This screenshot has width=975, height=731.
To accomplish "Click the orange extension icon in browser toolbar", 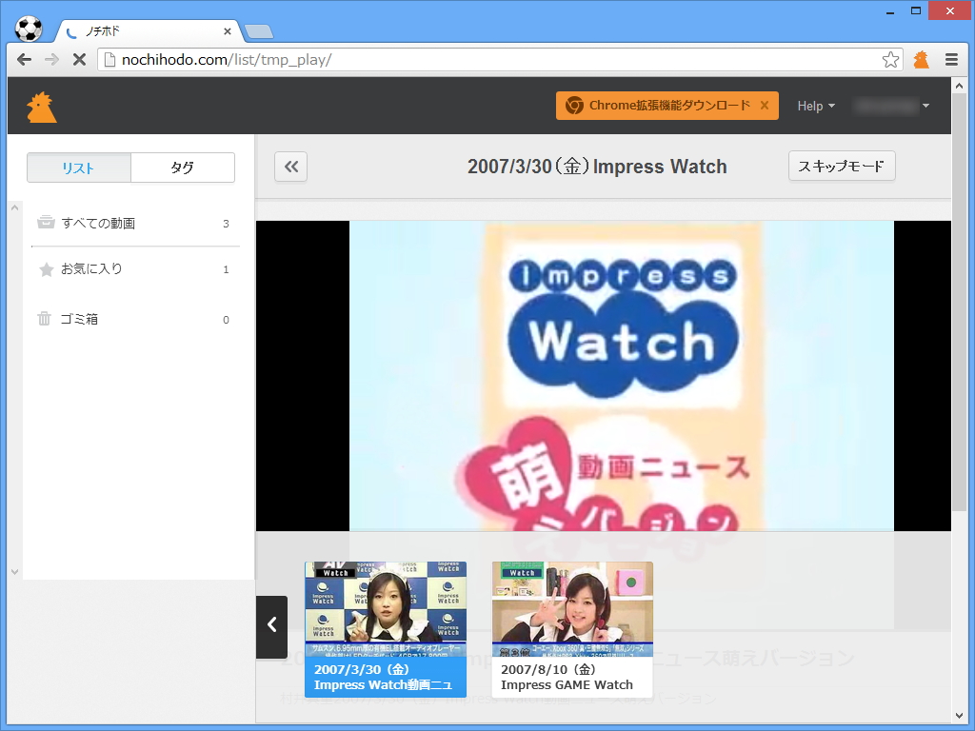I will 920,59.
